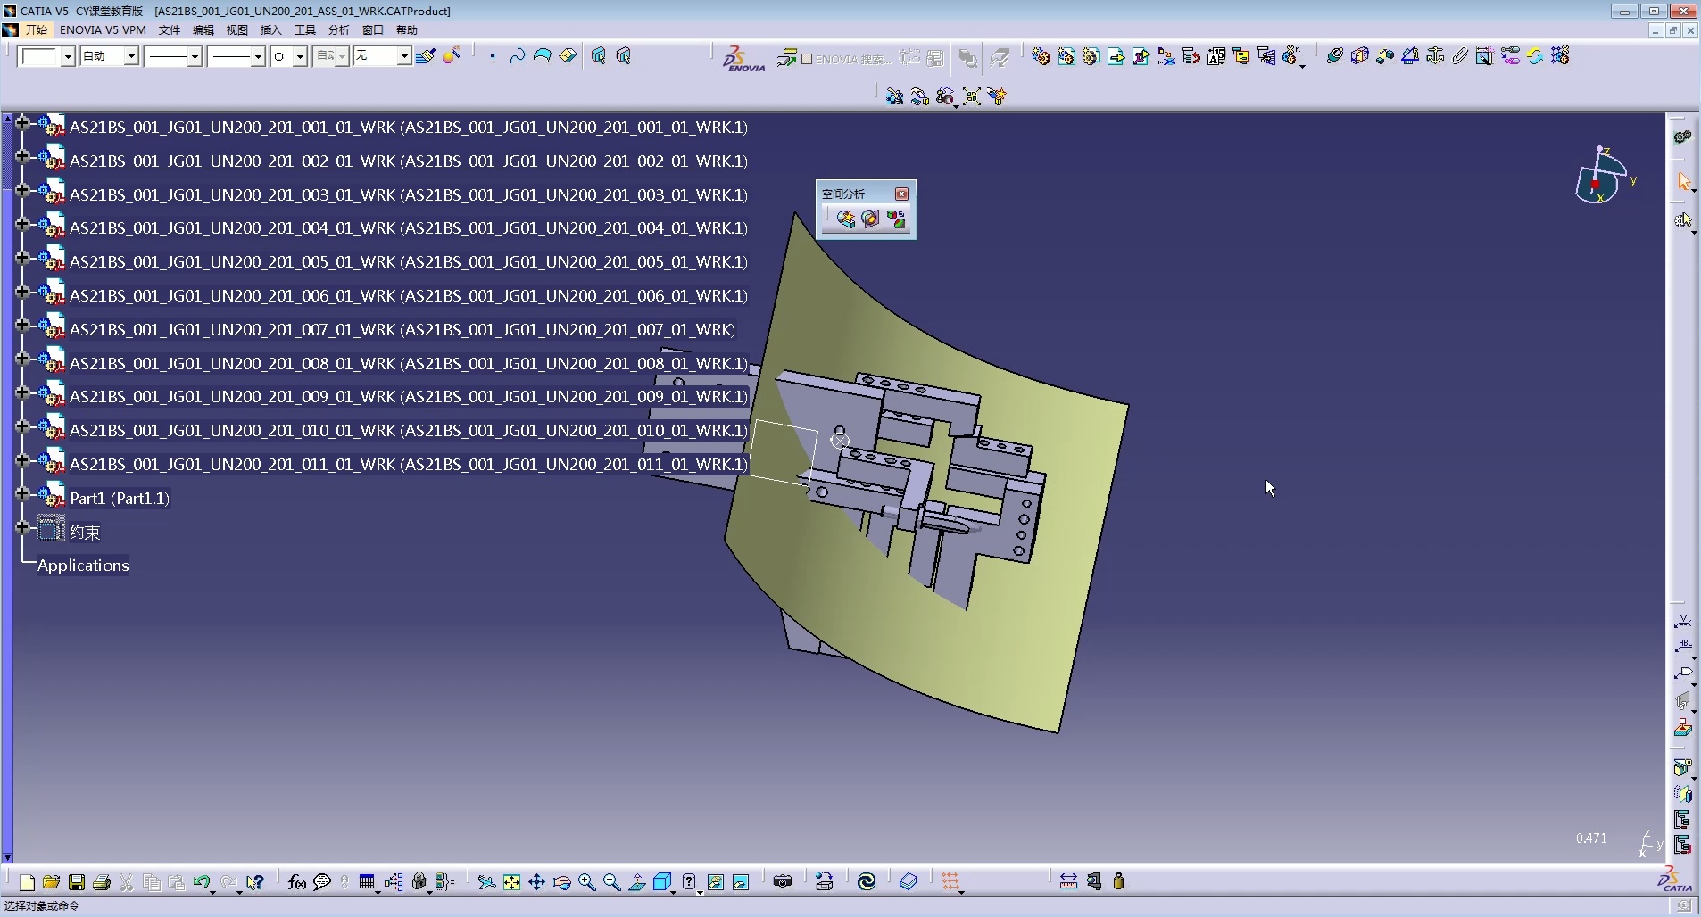Expand the UN200_201_001_01_WRK tree node
1701x917 pixels.
pos(22,123)
